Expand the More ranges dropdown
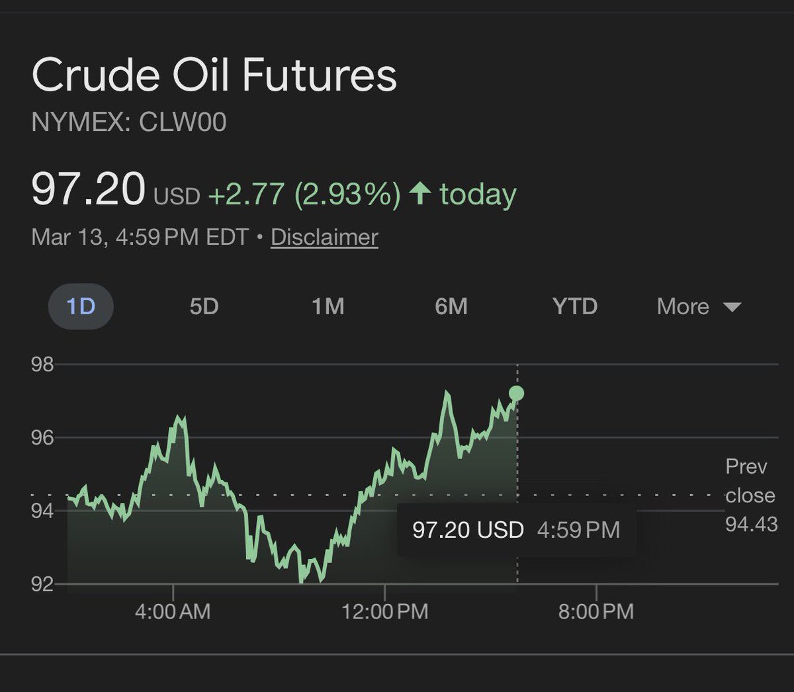This screenshot has height=692, width=794. (x=698, y=307)
